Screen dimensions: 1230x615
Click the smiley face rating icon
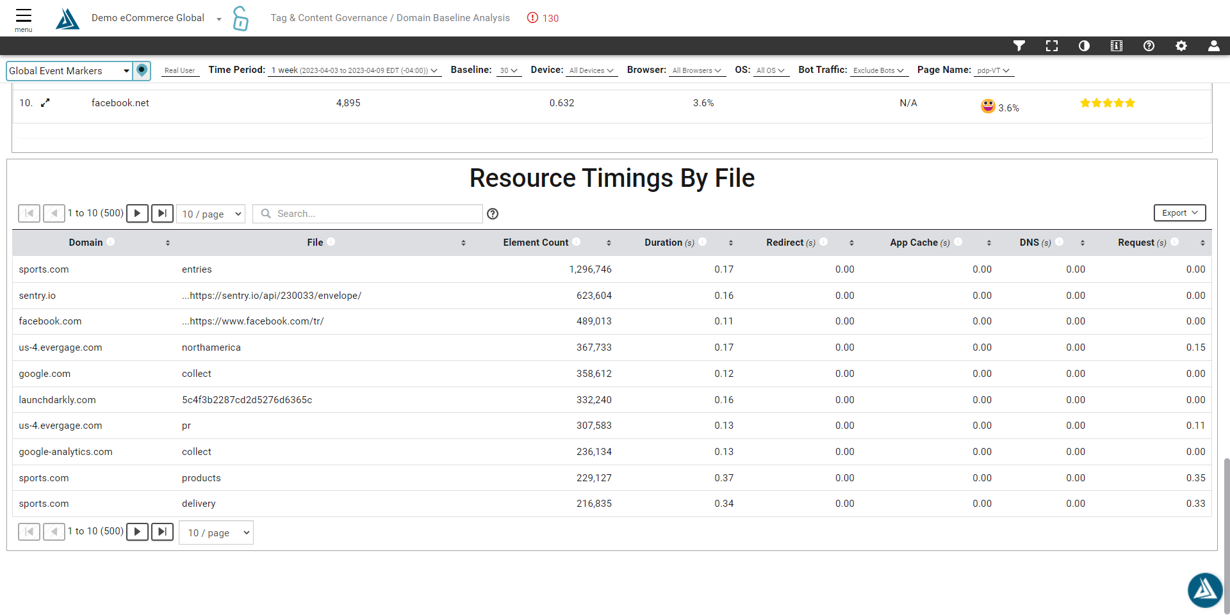[x=988, y=106]
